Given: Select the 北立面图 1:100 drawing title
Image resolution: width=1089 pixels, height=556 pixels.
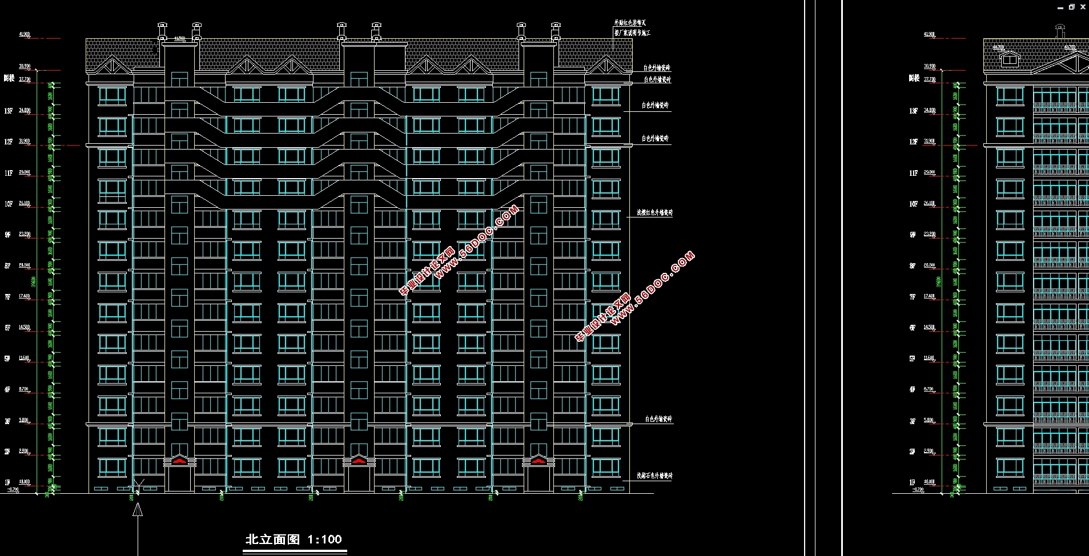Looking at the screenshot, I should 294,539.
